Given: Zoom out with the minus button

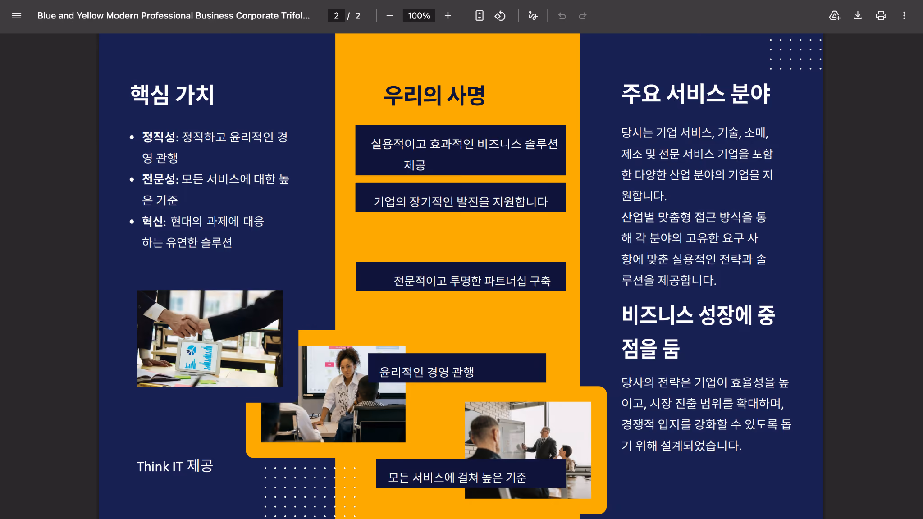Looking at the screenshot, I should tap(390, 16).
